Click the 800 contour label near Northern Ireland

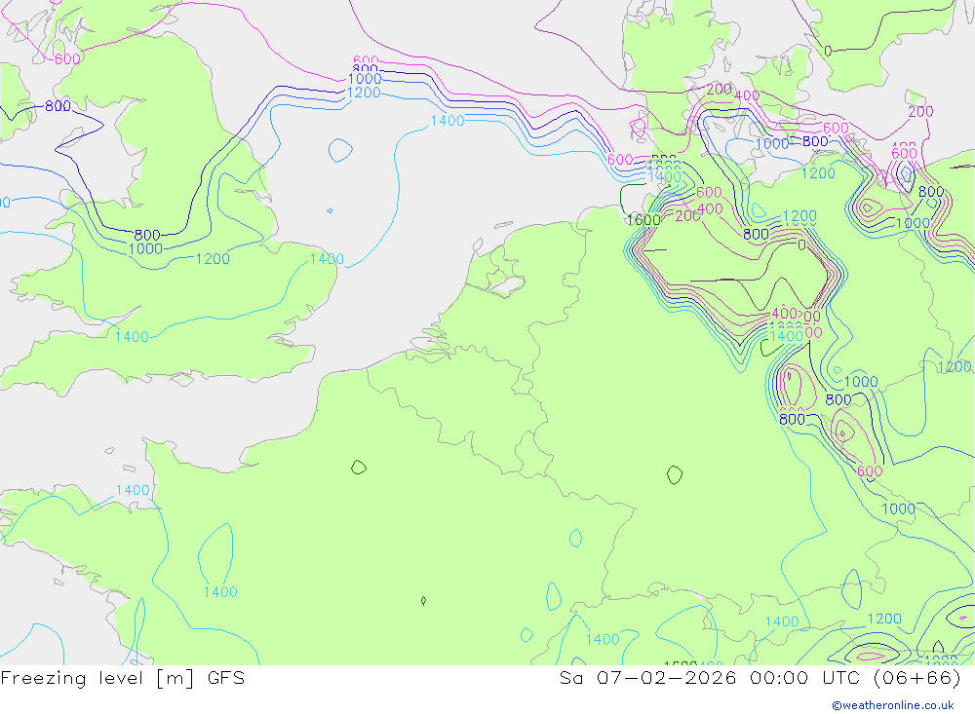coord(58,106)
